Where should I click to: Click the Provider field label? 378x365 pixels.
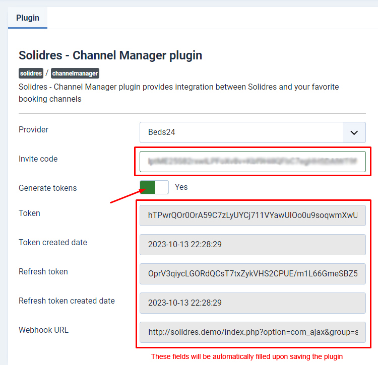click(x=33, y=129)
